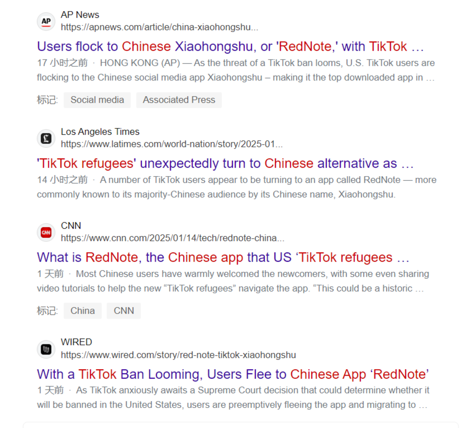Click the AP News site name
The image size is (471, 428).
pyautogui.click(x=80, y=15)
